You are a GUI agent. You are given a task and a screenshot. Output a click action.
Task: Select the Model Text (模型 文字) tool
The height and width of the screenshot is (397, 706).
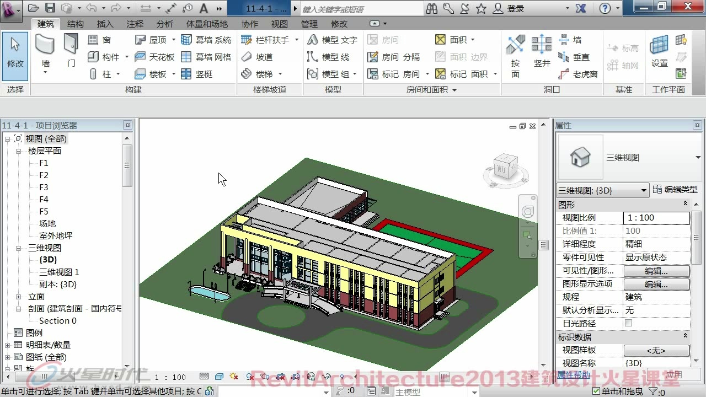click(333, 40)
